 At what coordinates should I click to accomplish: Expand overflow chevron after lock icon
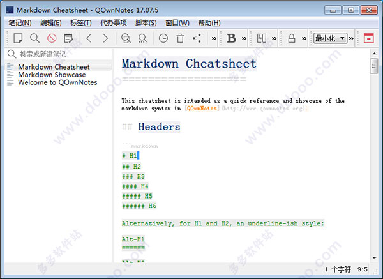304,38
